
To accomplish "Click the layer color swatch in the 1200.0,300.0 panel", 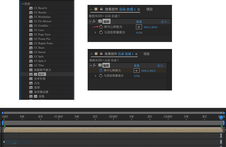I will point(96,54).
